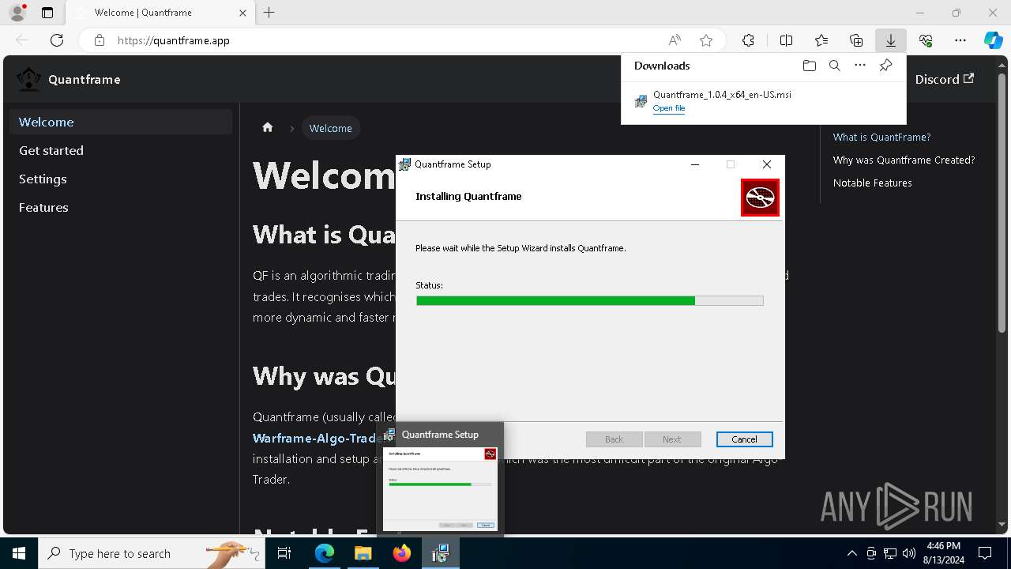Toggle Split screen icon
This screenshot has width=1011, height=569.
786,40
